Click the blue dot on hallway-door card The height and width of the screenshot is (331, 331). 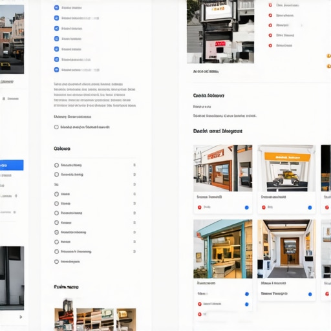click(310, 294)
